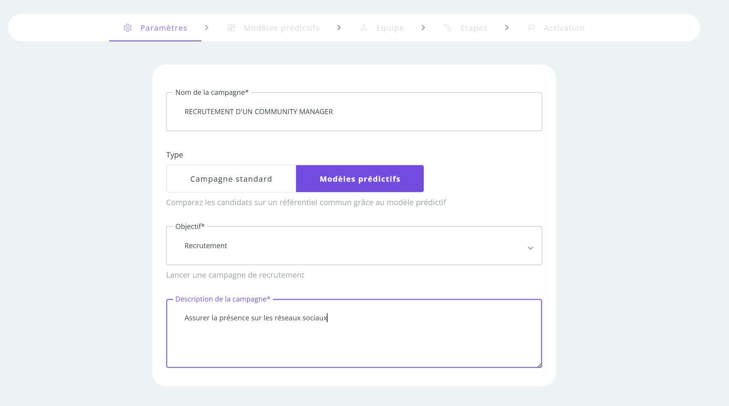Click into the Description de la campagne textarea
Image resolution: width=729 pixels, height=406 pixels.
pos(354,333)
